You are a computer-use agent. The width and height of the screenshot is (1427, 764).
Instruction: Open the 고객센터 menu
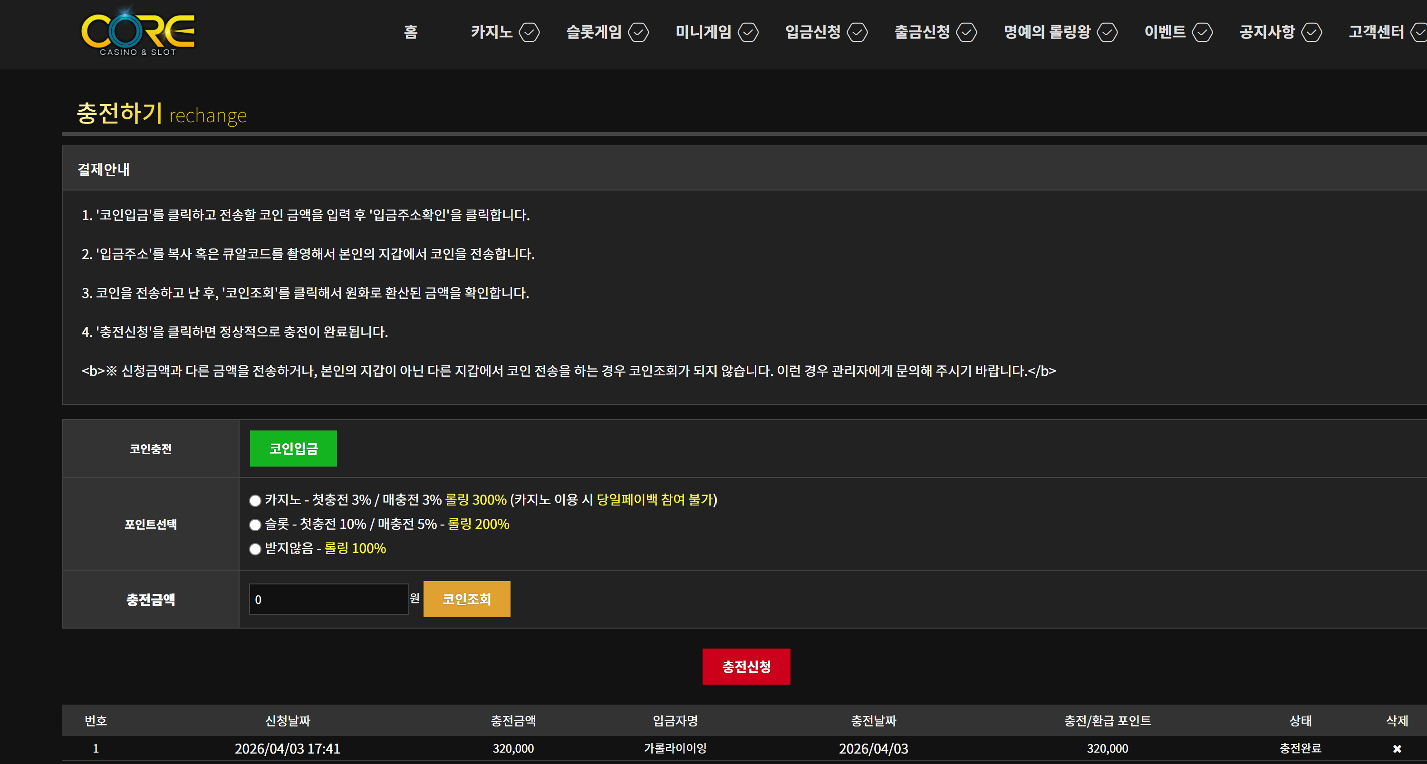point(1376,32)
